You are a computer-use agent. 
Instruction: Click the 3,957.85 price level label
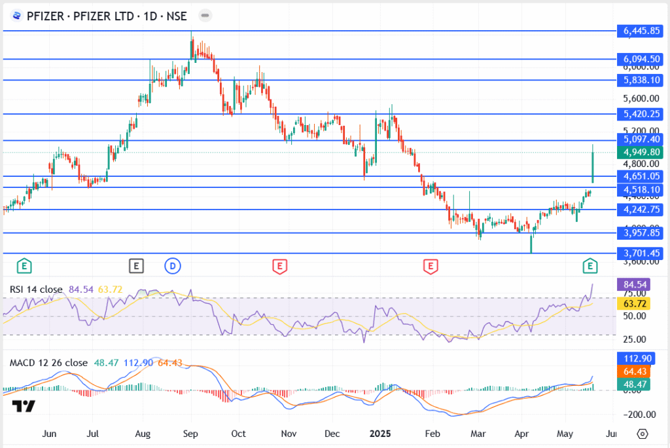[x=640, y=233]
